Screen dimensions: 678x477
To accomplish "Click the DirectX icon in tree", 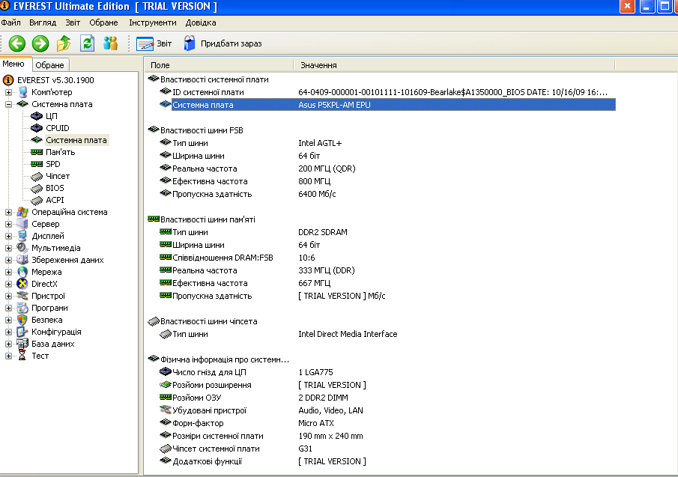I will [22, 284].
